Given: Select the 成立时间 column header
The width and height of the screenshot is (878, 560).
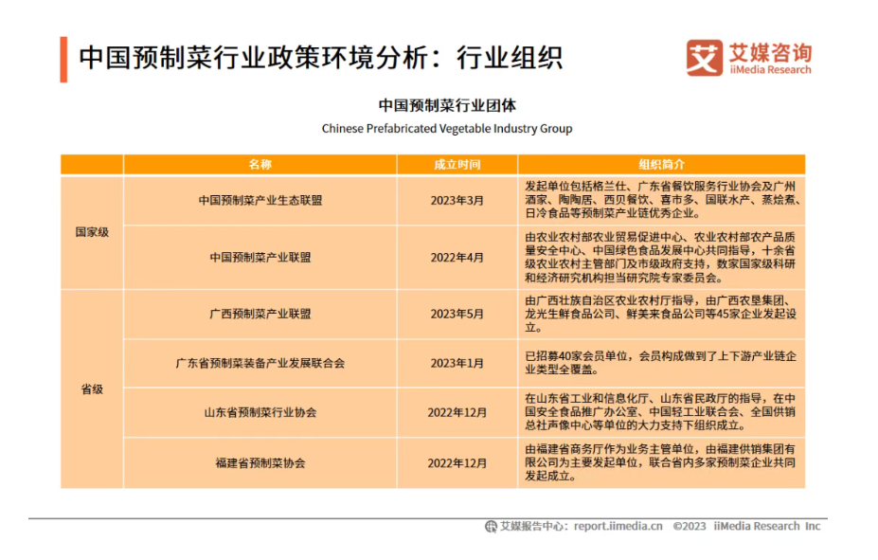Looking at the screenshot, I should [x=457, y=164].
